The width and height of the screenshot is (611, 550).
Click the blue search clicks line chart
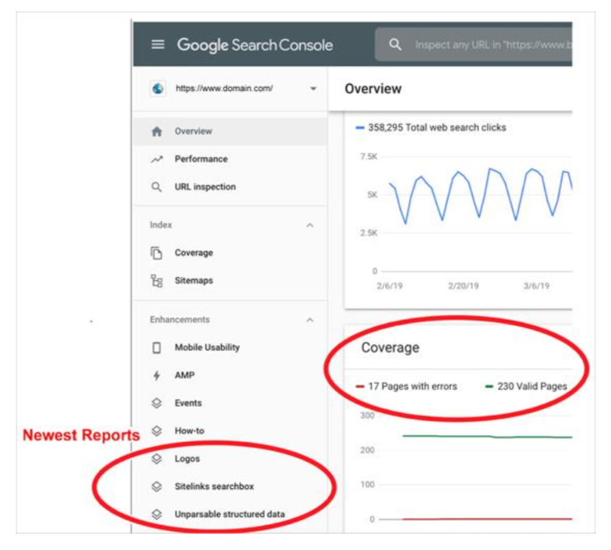(x=481, y=196)
